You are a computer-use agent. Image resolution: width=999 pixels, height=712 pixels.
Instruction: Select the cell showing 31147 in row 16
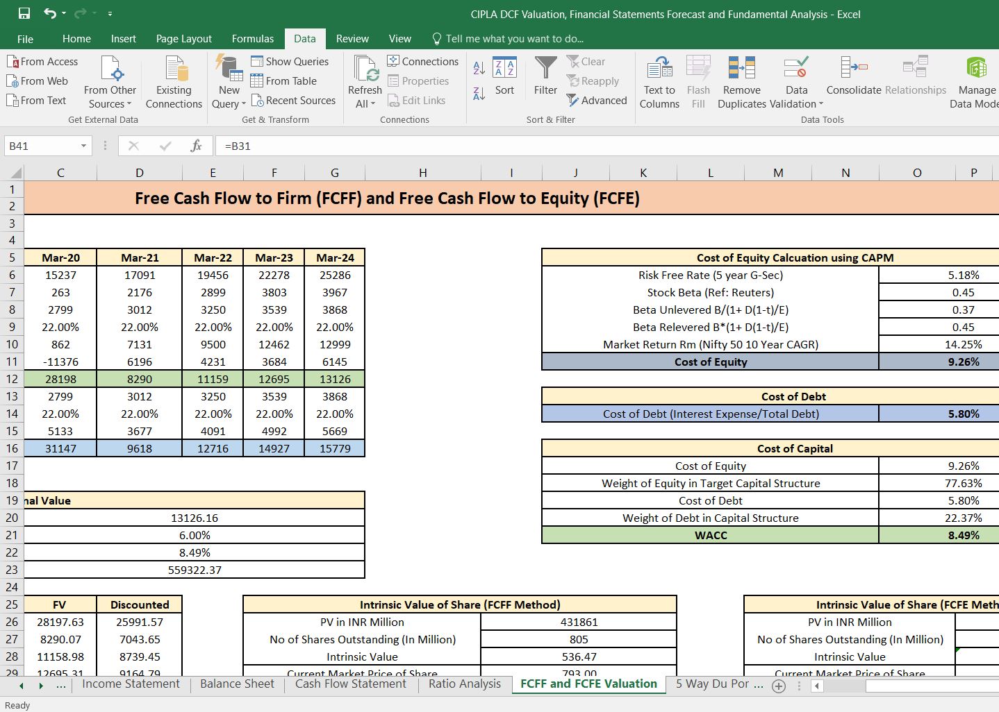coord(60,448)
